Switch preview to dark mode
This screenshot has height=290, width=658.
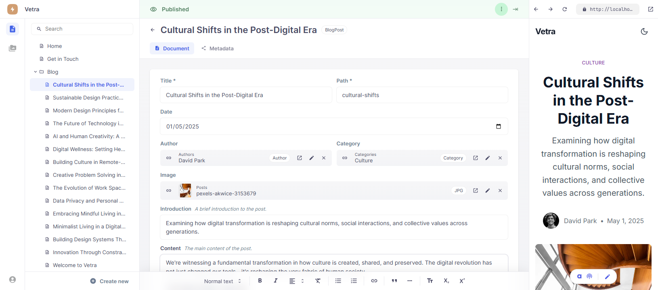[x=644, y=31]
